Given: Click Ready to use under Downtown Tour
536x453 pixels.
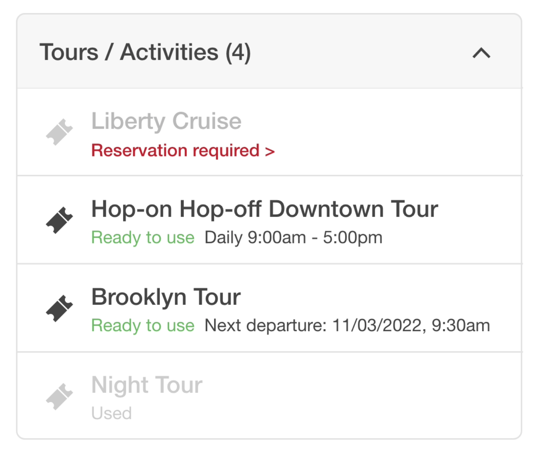Looking at the screenshot, I should 143,238.
